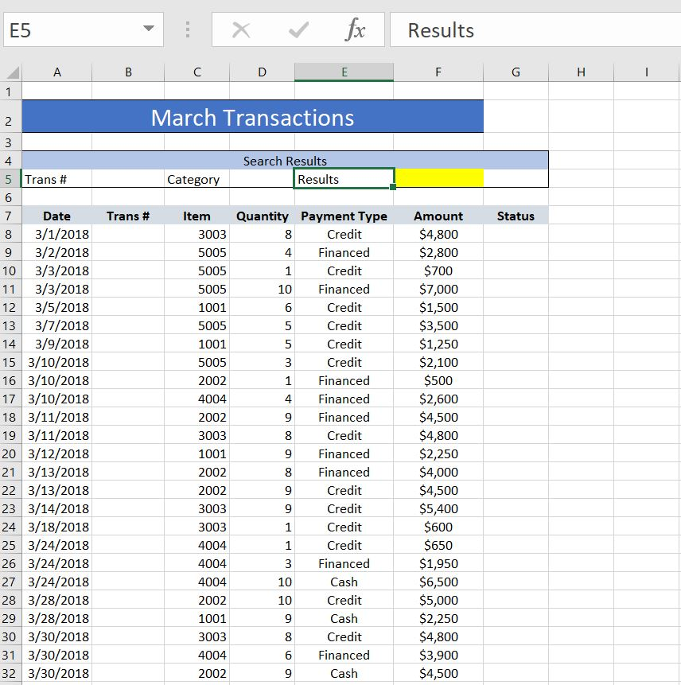Image resolution: width=681 pixels, height=685 pixels.
Task: Select column E header
Action: tap(344, 72)
